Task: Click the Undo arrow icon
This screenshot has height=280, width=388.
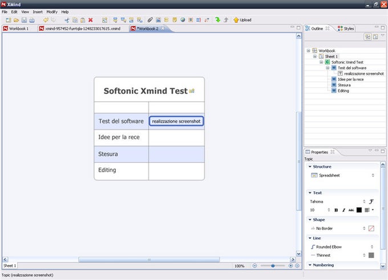Action: coord(46,20)
